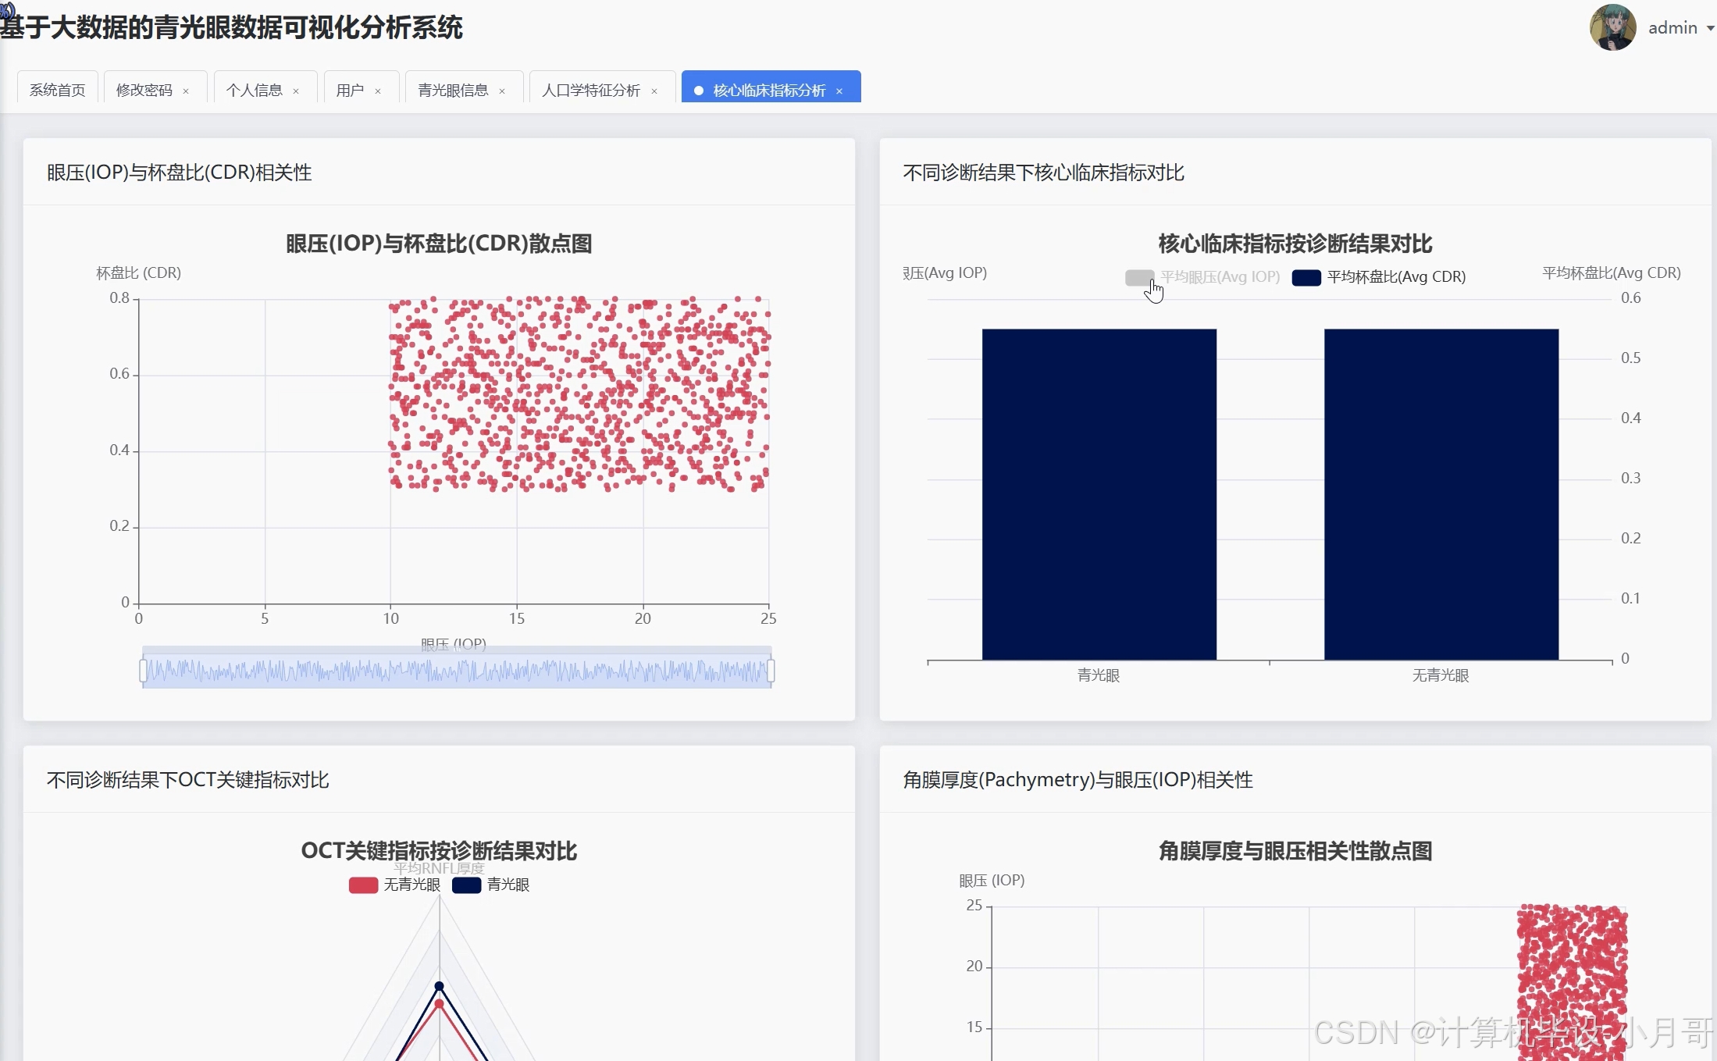Screen dimensions: 1717x1061
Task: Close the 青光眼信息 tab
Action: 502,91
